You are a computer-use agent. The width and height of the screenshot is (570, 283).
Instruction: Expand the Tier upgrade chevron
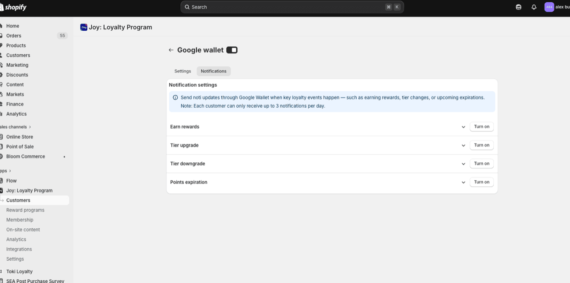tap(464, 146)
